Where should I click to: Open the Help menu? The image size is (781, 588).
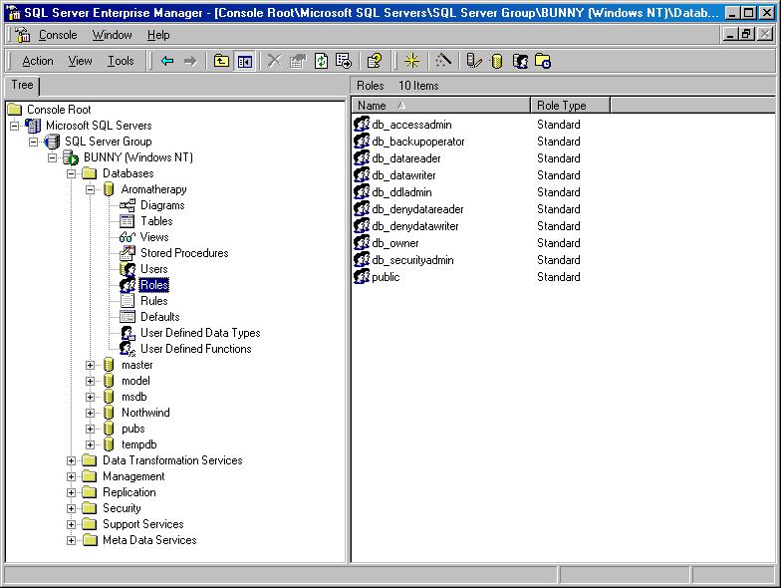pyautogui.click(x=158, y=35)
